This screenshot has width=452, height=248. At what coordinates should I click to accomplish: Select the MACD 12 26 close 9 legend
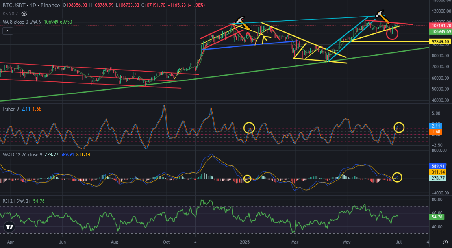pyautogui.click(x=22, y=155)
